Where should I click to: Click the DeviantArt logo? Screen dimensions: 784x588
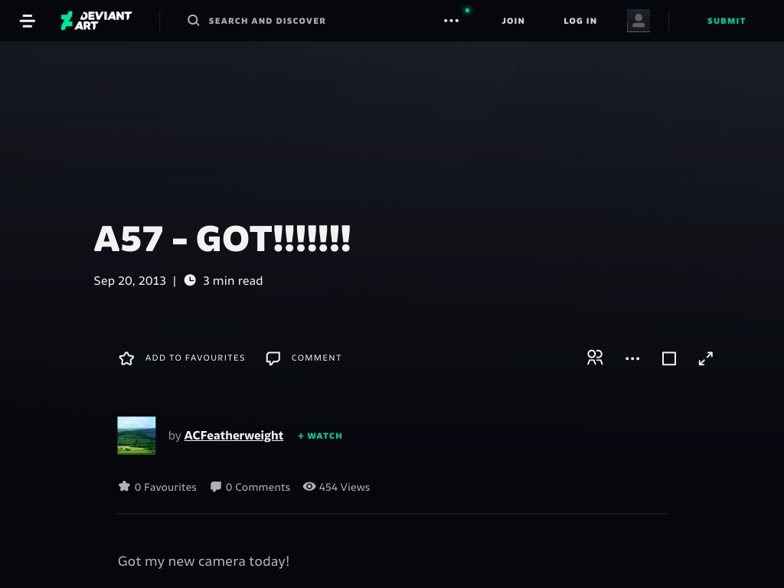pos(96,21)
